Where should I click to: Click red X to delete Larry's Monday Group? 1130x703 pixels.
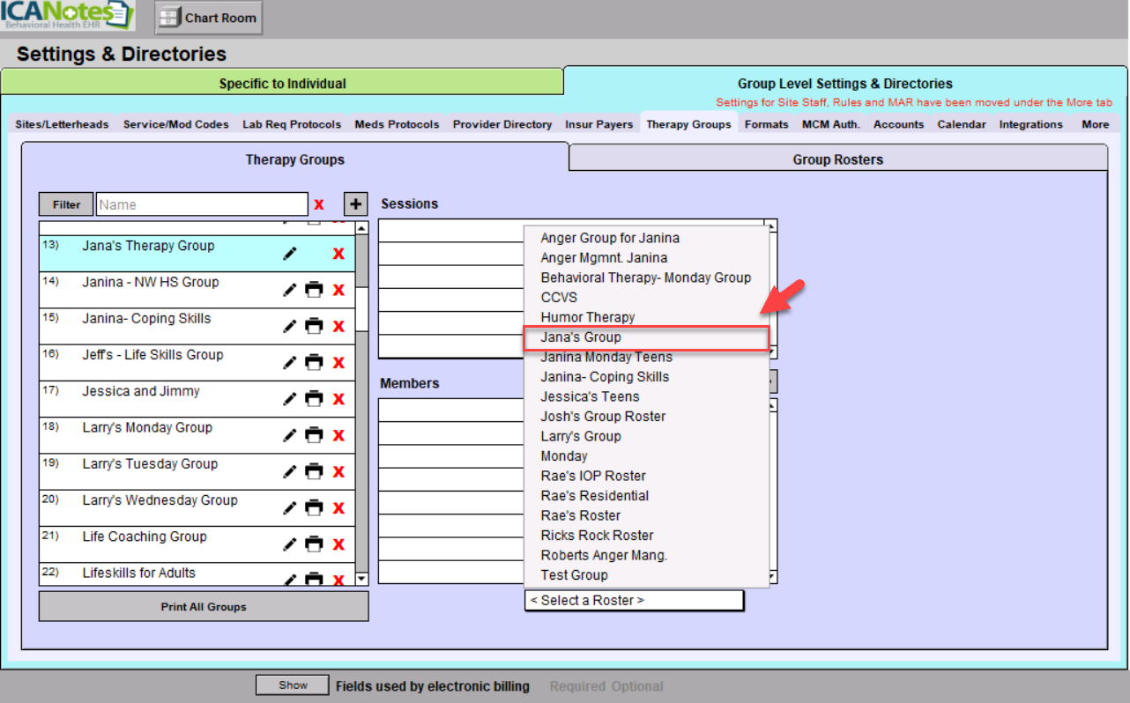click(x=338, y=434)
